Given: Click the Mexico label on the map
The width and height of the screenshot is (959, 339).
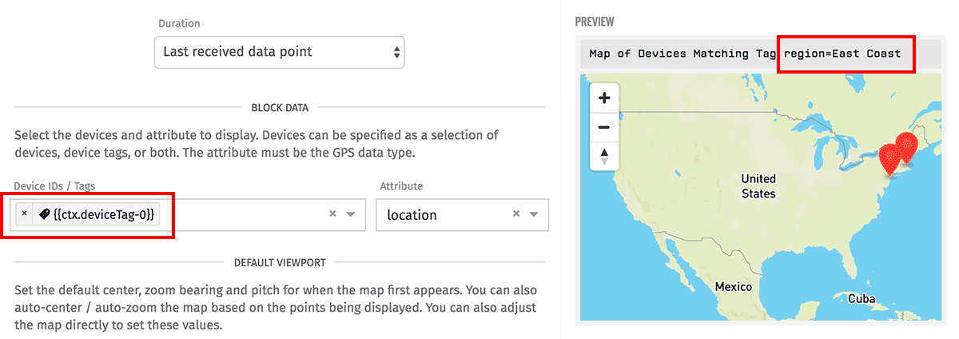Looking at the screenshot, I should coord(734,286).
